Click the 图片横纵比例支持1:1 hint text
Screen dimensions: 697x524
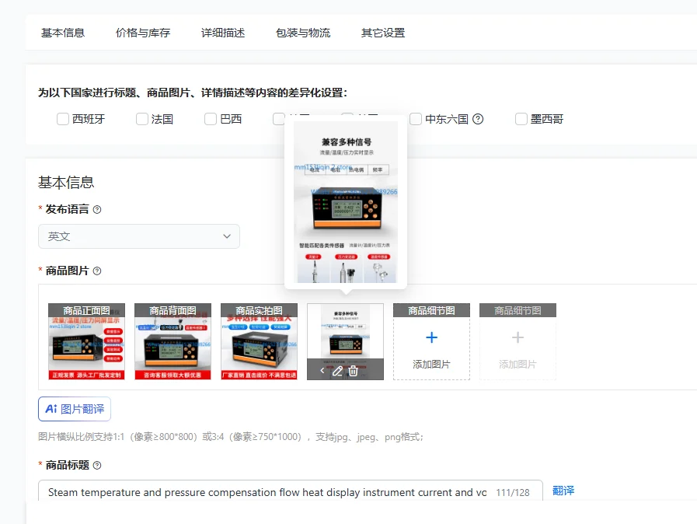tap(231, 437)
